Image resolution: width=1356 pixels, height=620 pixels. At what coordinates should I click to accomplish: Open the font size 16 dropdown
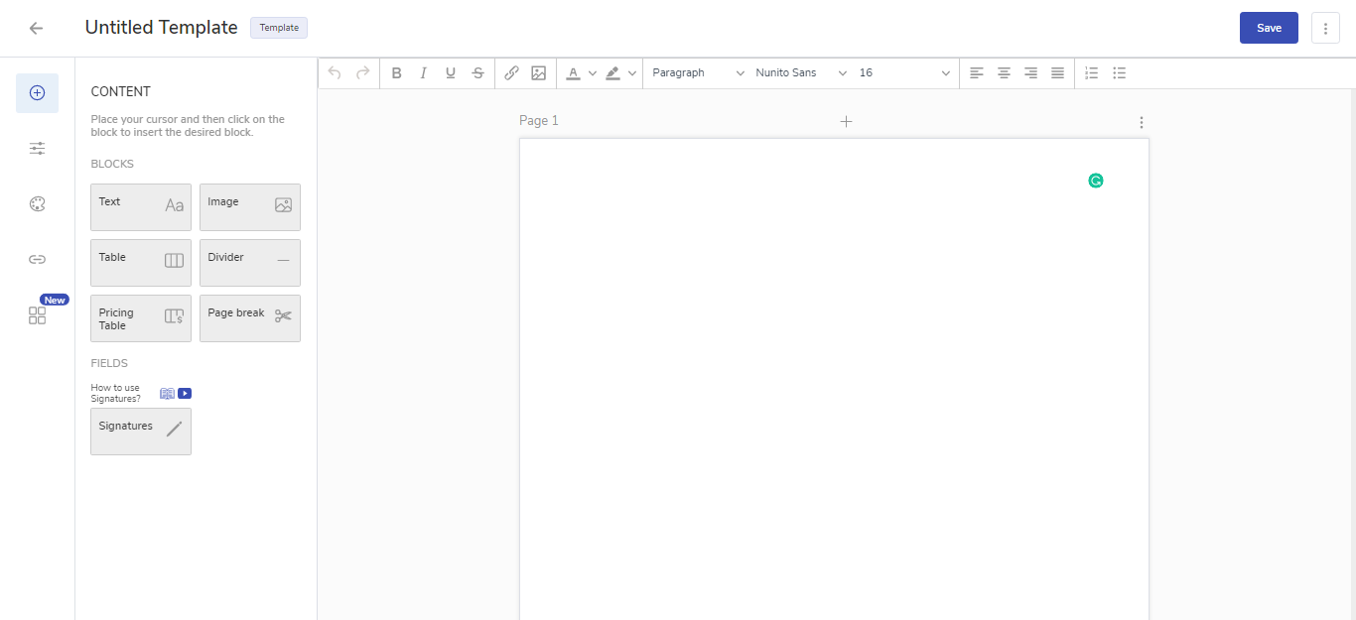coord(904,73)
